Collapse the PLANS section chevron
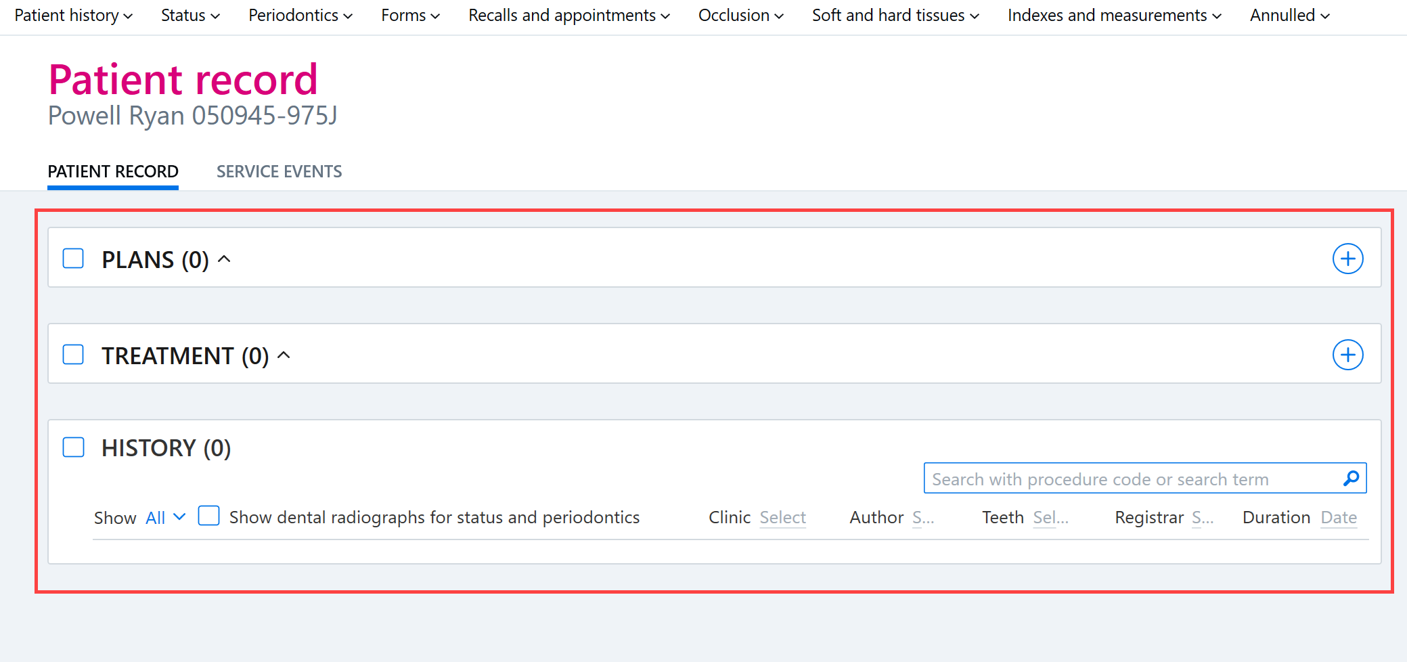 tap(225, 259)
